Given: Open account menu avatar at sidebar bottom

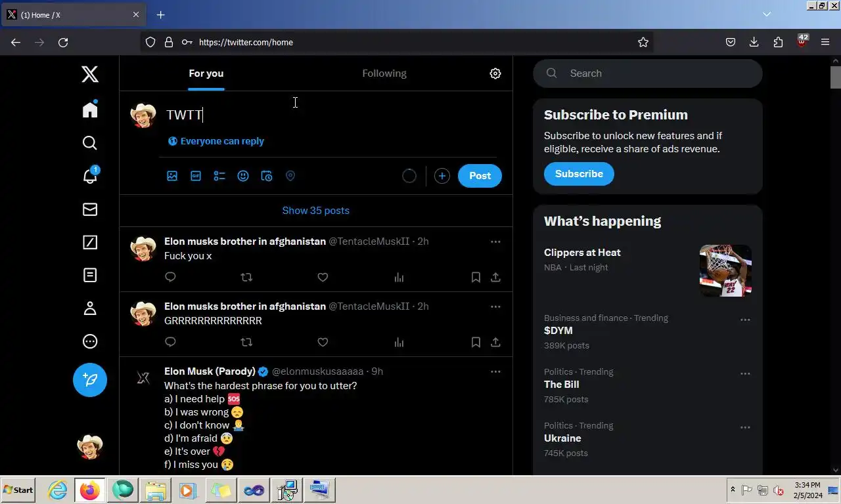Looking at the screenshot, I should tap(90, 447).
